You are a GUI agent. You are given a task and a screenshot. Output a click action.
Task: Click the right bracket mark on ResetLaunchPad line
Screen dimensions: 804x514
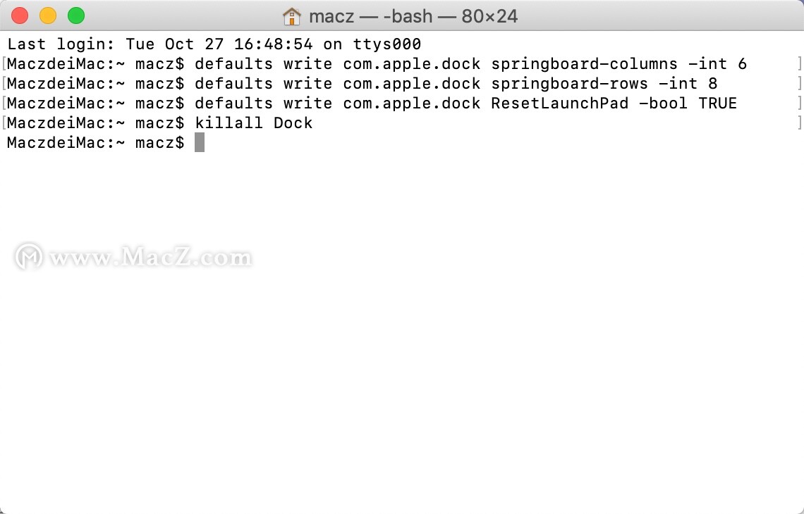[x=799, y=103]
